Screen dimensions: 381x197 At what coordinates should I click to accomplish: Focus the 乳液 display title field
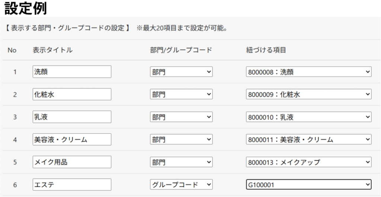[72, 117]
